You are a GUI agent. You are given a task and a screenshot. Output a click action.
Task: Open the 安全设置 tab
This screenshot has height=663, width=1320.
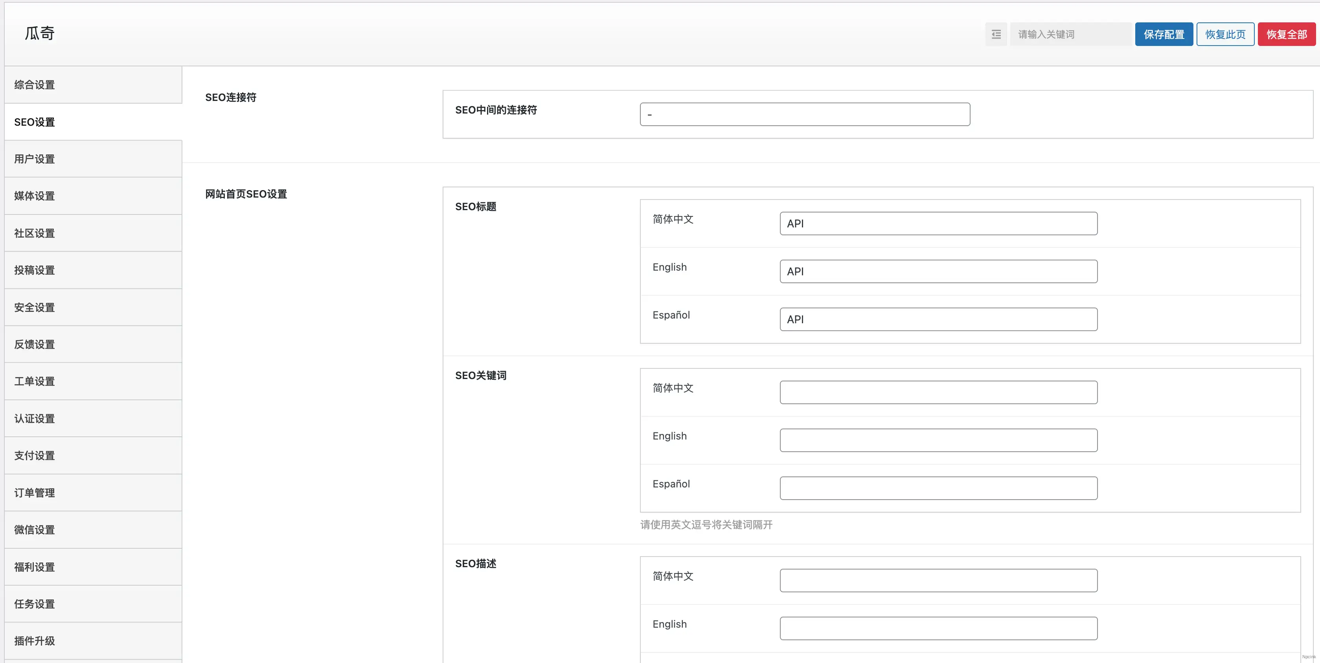coord(93,308)
